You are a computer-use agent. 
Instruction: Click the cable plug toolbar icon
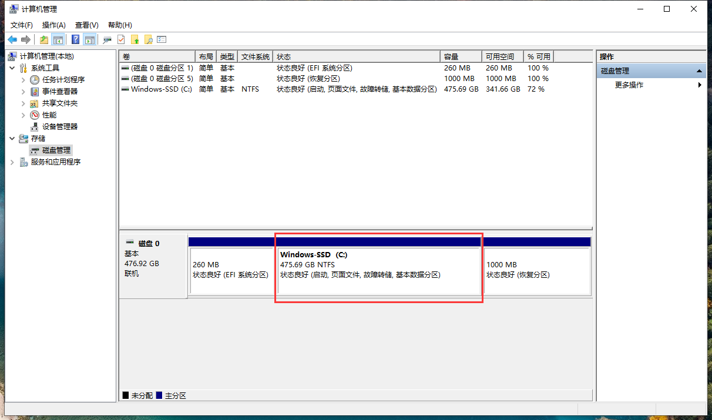click(x=107, y=39)
